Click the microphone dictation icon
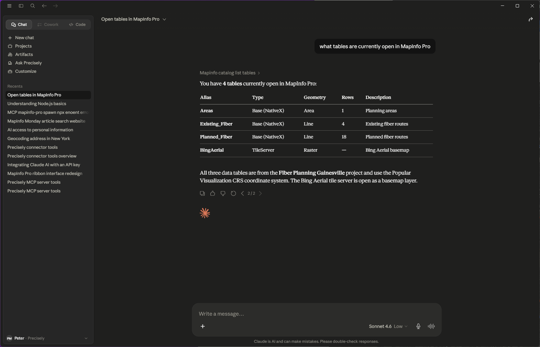The height and width of the screenshot is (347, 540). 418,326
